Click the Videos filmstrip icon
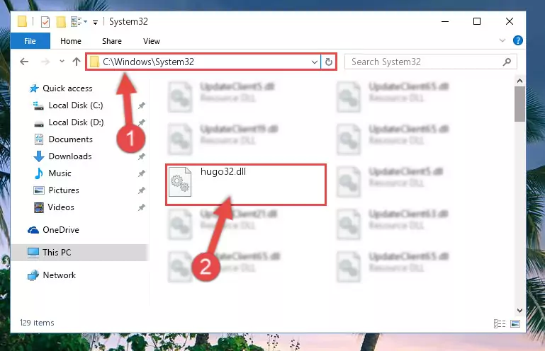Viewport: 545px width, 351px height. 38,207
